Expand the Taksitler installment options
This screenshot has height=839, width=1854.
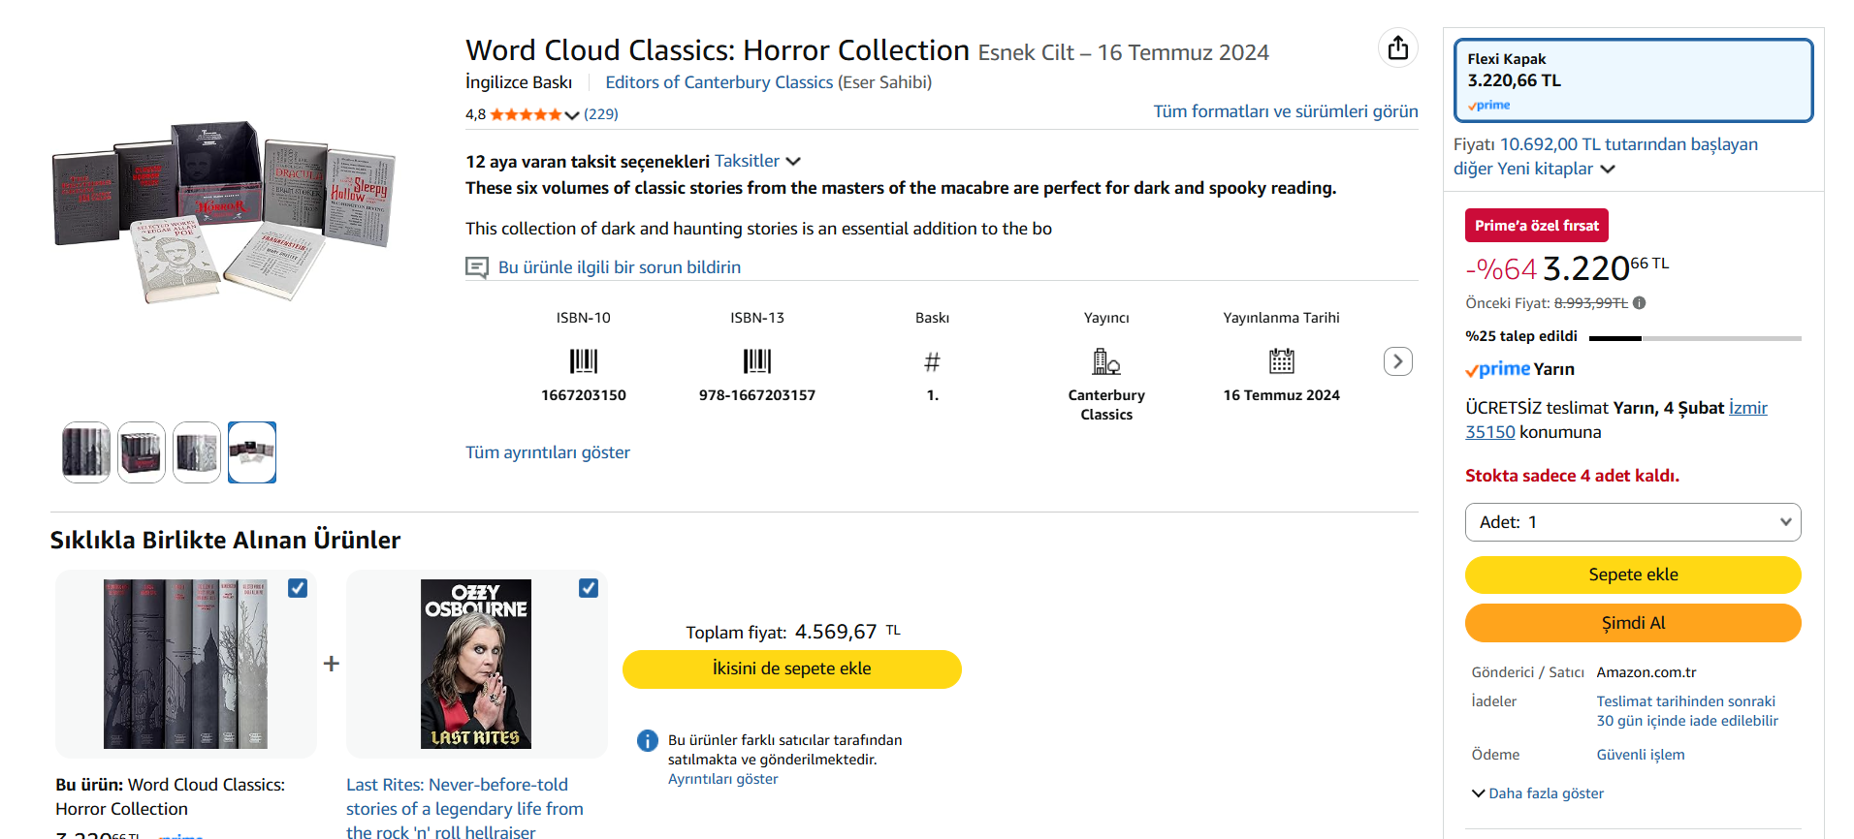[x=757, y=161]
